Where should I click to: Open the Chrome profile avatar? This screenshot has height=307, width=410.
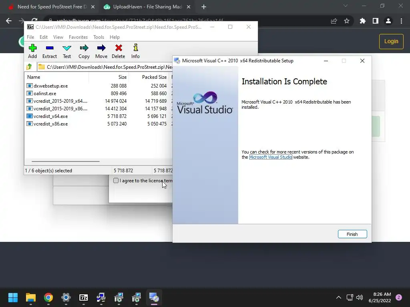pos(388,21)
